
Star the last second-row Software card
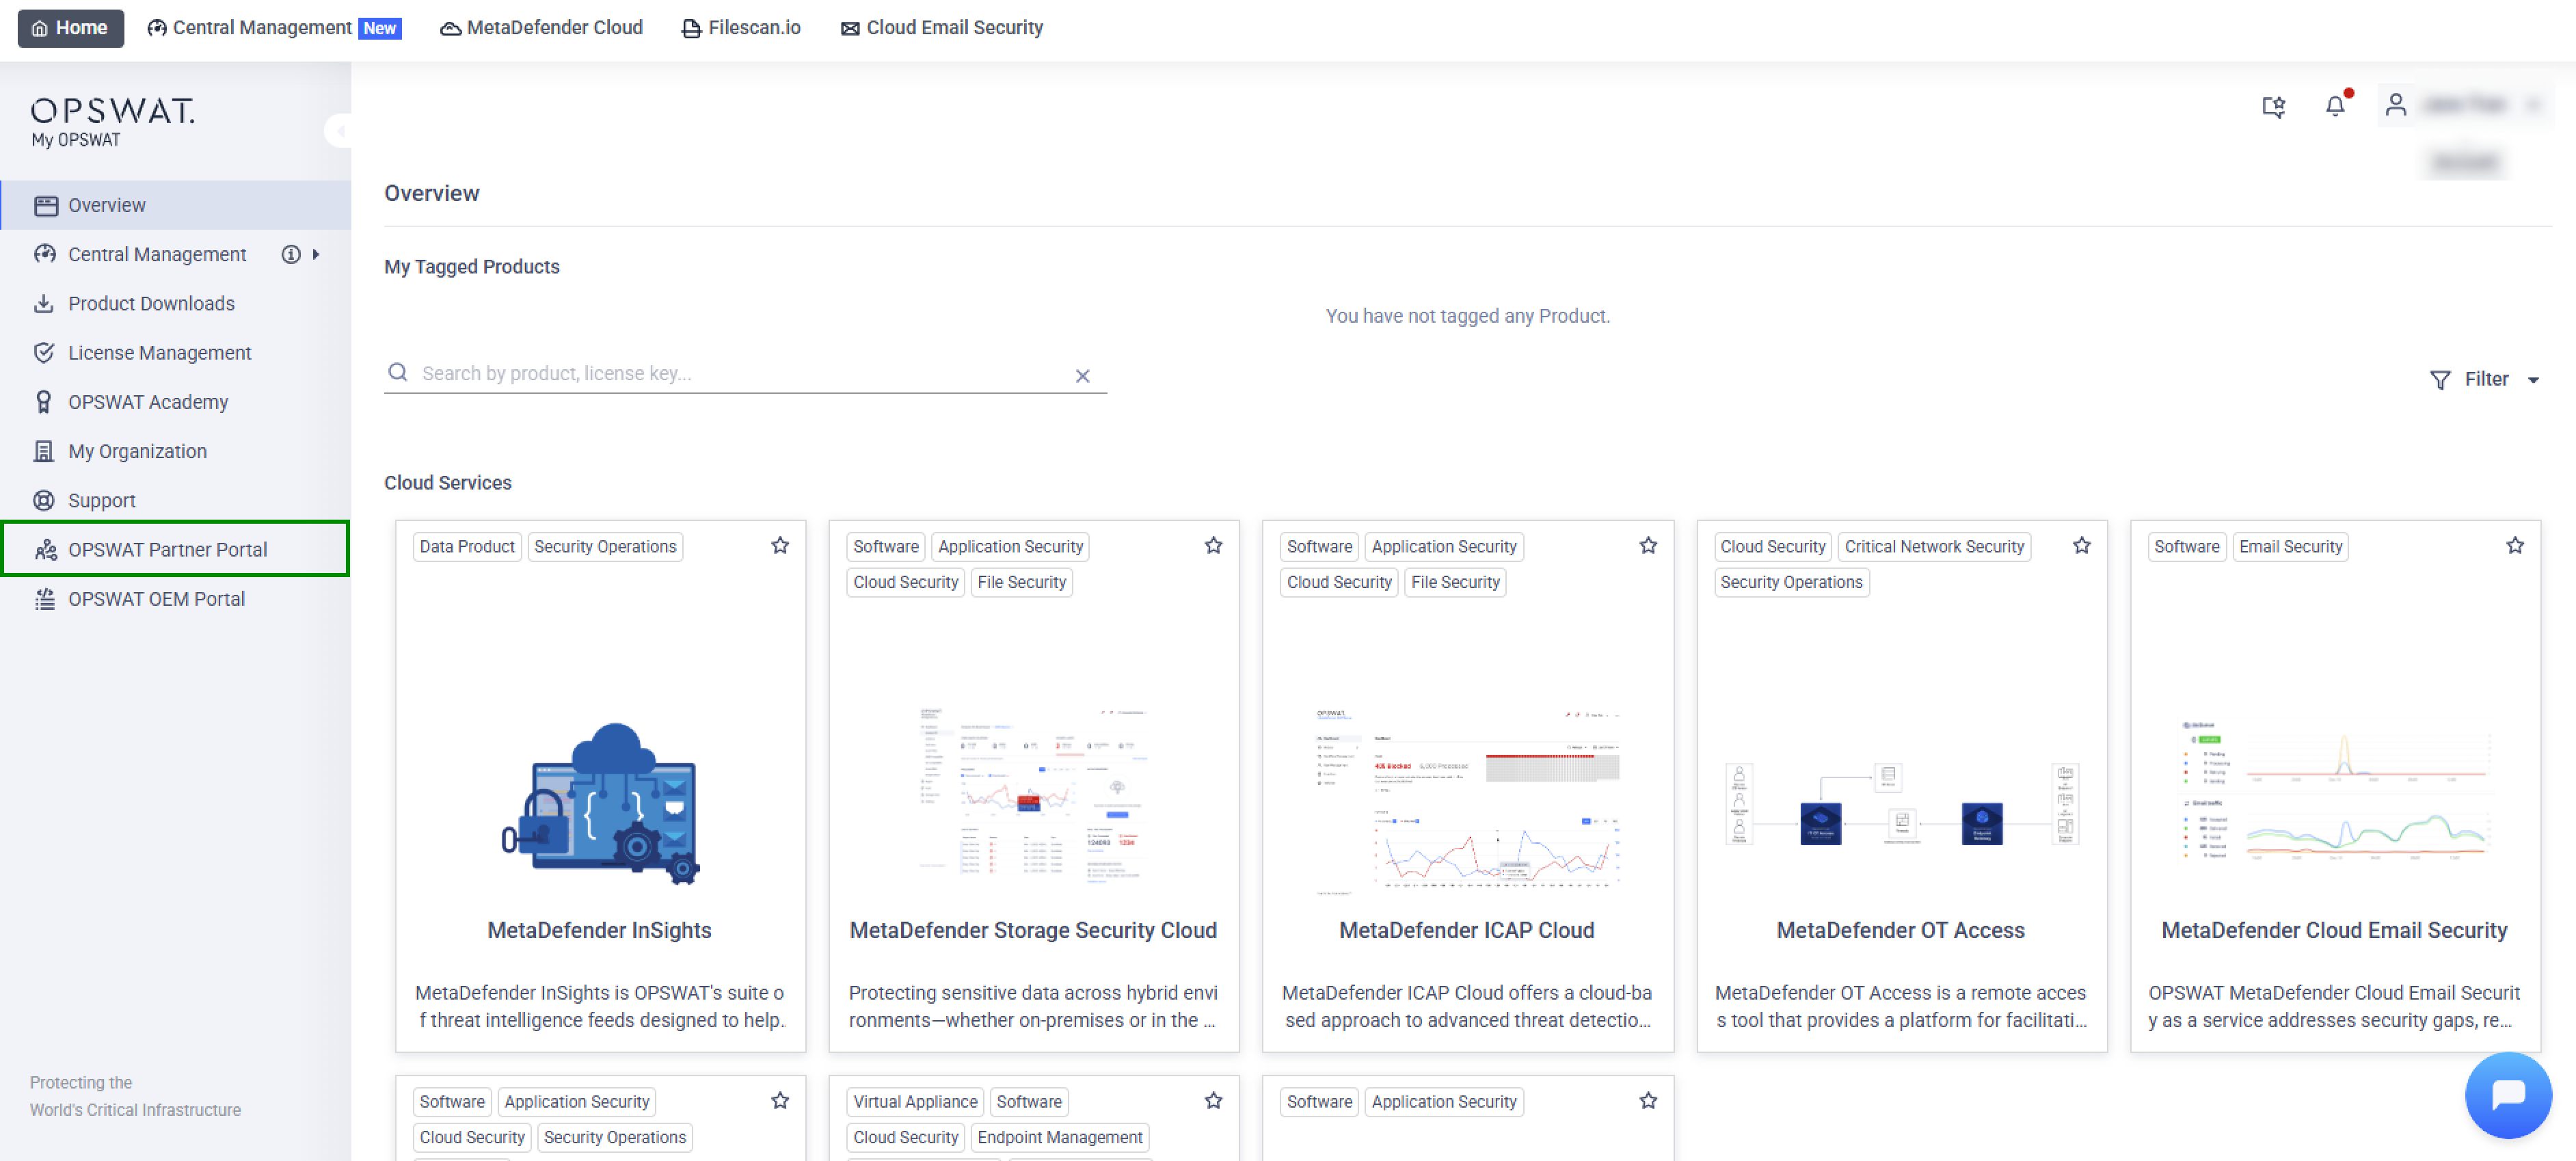pyautogui.click(x=1648, y=1101)
